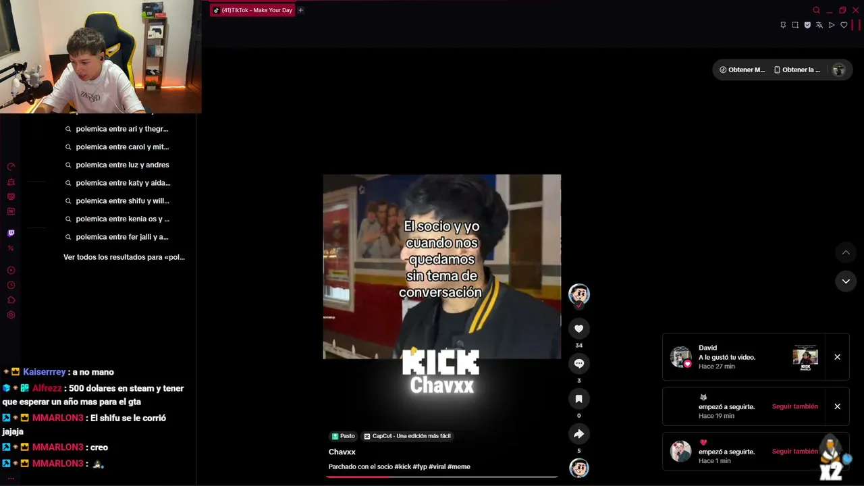Open the Twitch icon in the browser sidebar
The image size is (864, 486).
coord(11,233)
